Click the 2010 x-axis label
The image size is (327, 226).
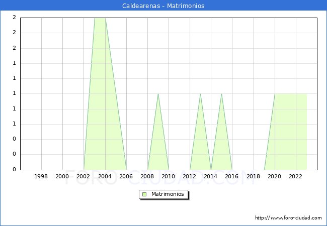click(169, 176)
